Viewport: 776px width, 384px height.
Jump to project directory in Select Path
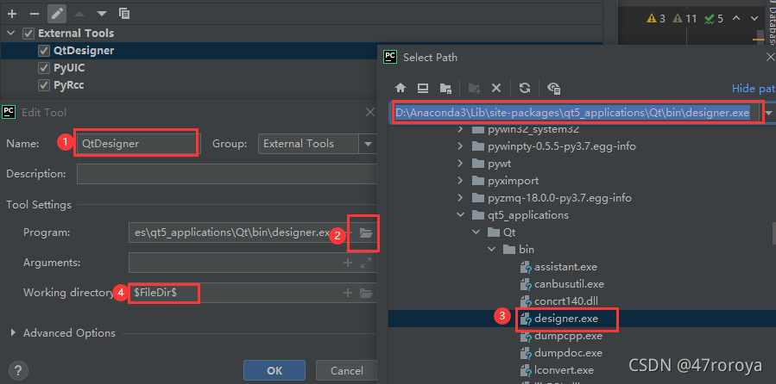(445, 88)
